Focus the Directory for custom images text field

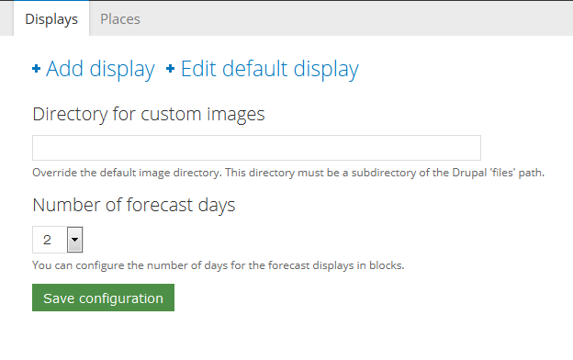(x=256, y=148)
